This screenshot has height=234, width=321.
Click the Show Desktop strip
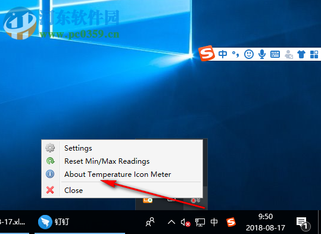(x=319, y=222)
